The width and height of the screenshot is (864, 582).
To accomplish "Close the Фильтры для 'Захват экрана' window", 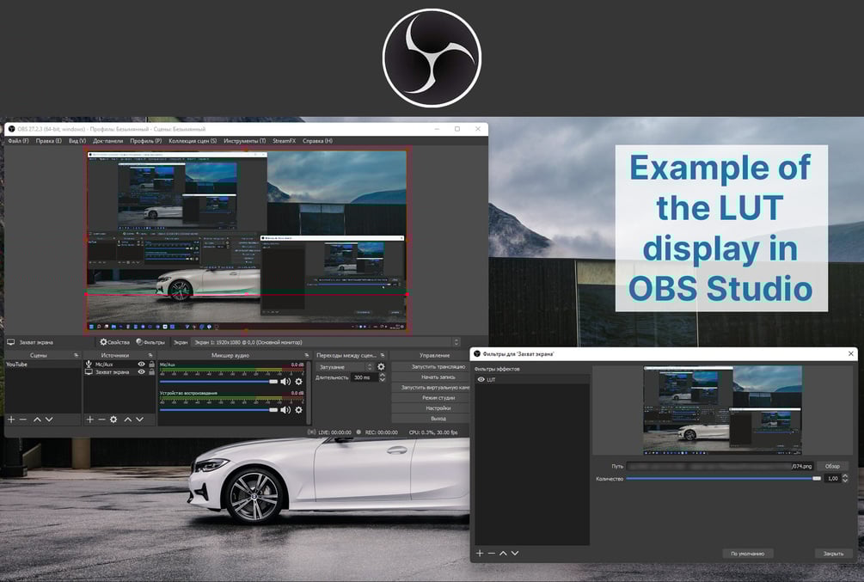I will tap(851, 354).
